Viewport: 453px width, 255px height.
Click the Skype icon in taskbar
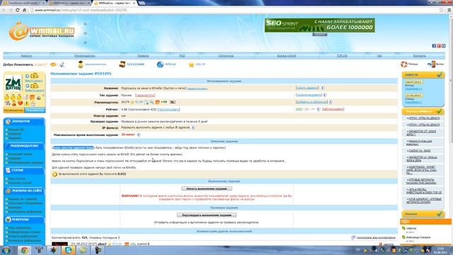(68, 250)
